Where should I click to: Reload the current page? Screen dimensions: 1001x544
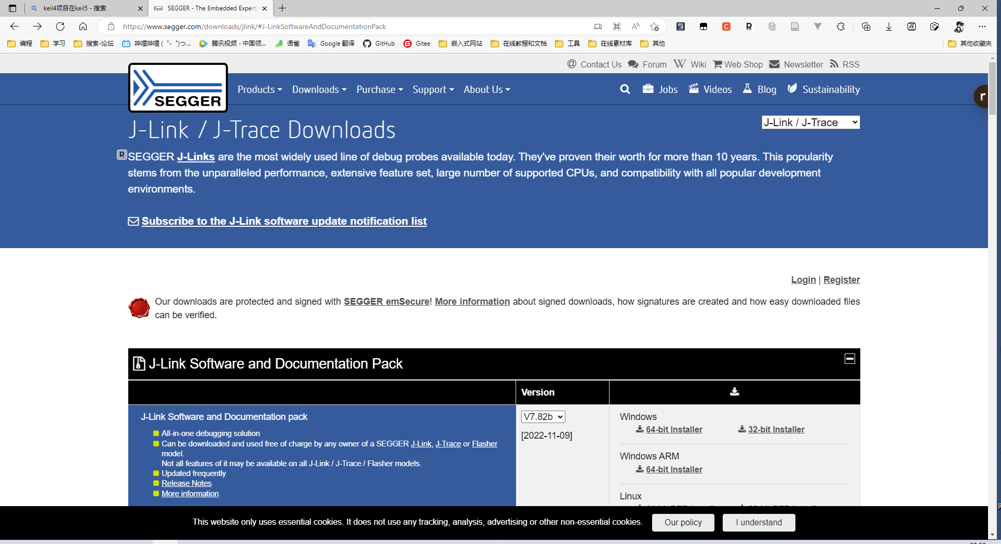[60, 26]
